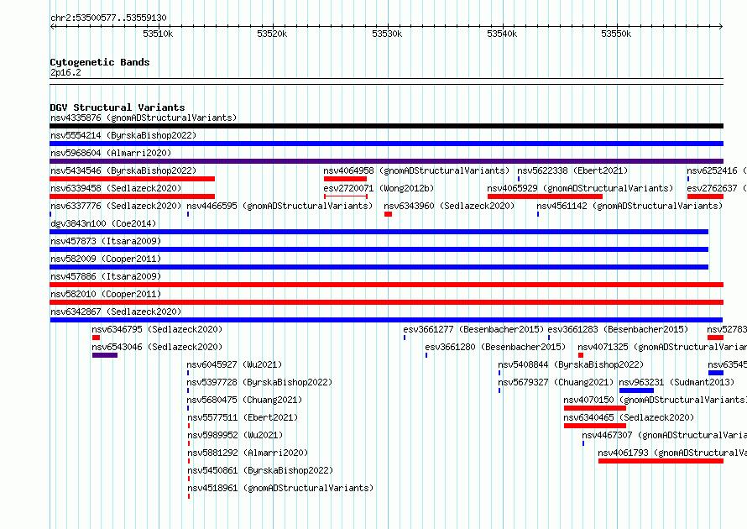Open nsv6337776 (Sedlazeck2020) label

point(116,206)
